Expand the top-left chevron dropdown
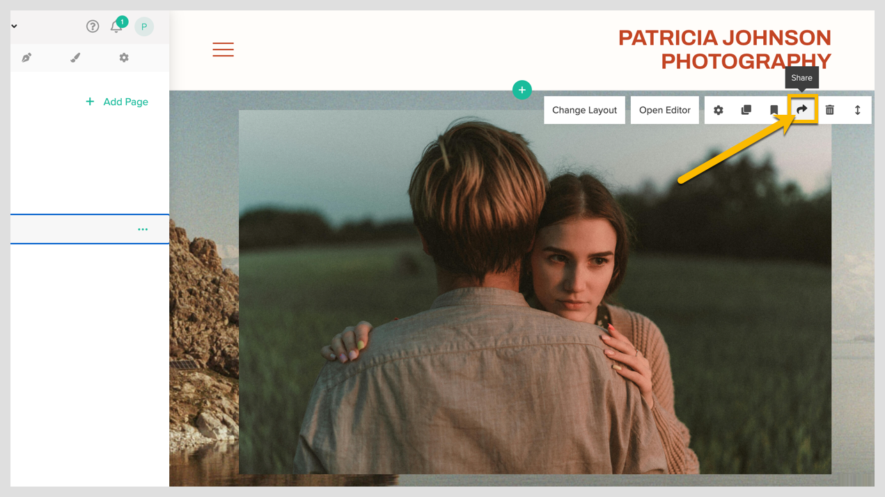Image resolution: width=885 pixels, height=497 pixels. pyautogui.click(x=14, y=26)
